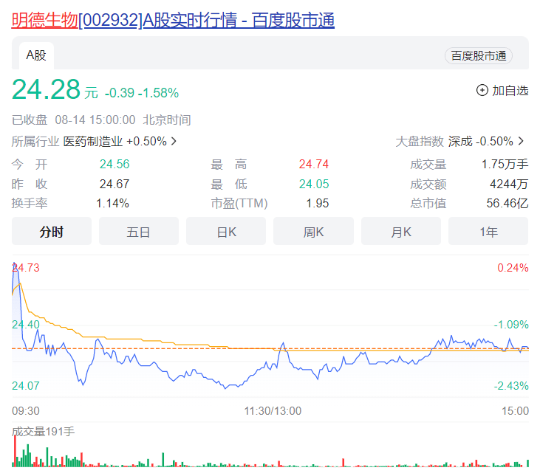Viewport: 540px width, 476px height.
Task: Expand the 深成 index chevron
Action: tap(522, 141)
